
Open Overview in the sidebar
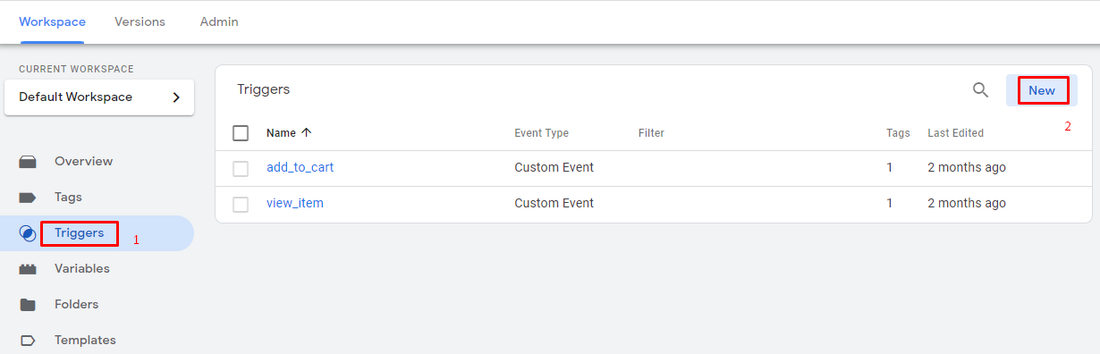[x=83, y=162]
